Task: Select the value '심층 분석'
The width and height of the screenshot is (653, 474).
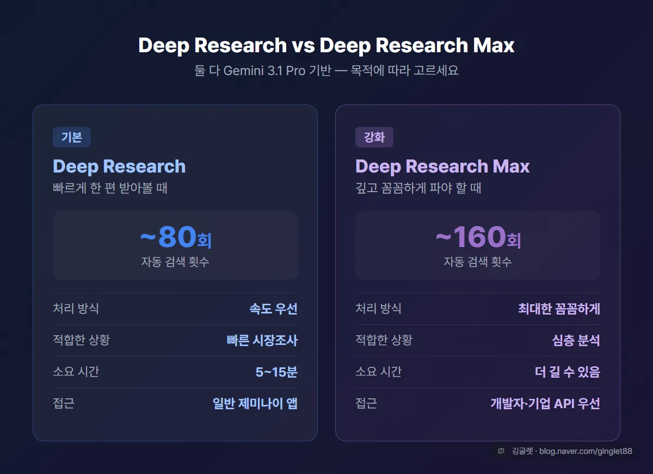Action: point(576,341)
